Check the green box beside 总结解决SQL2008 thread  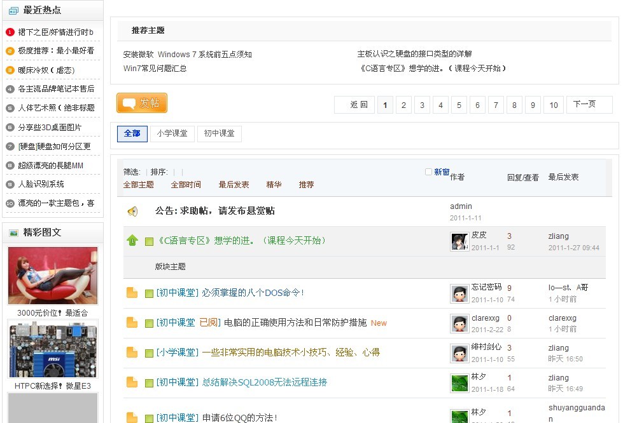(149, 383)
